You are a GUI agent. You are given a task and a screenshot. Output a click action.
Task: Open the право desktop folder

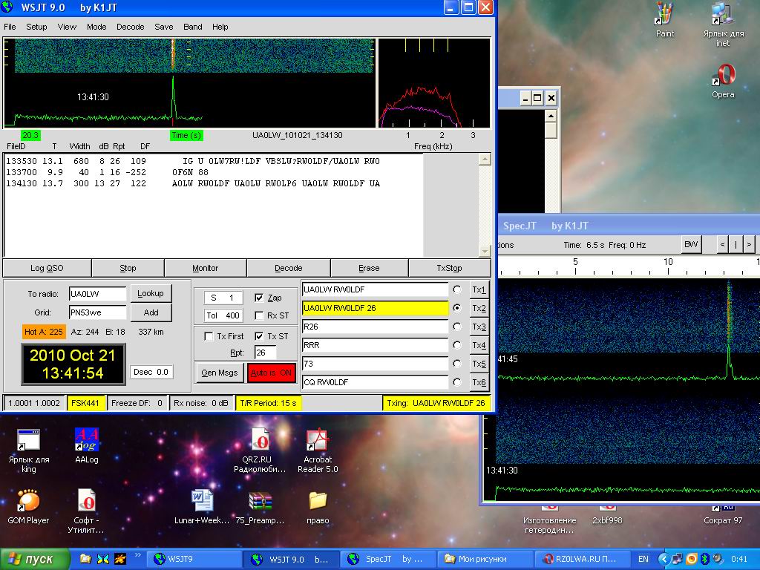click(x=318, y=507)
